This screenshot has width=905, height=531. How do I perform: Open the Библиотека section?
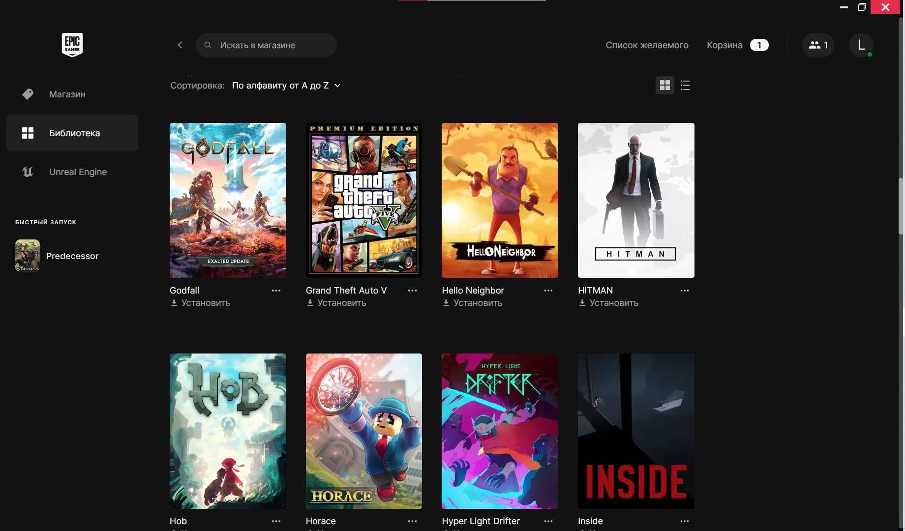click(x=72, y=133)
